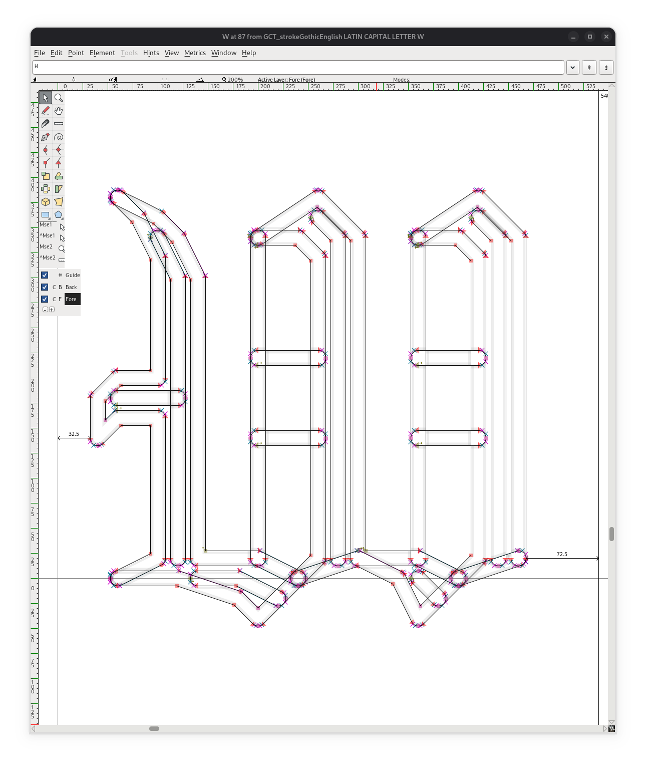Image resolution: width=646 pixels, height=766 pixels.
Task: Select the Magnify zoom tool
Action: tap(59, 98)
